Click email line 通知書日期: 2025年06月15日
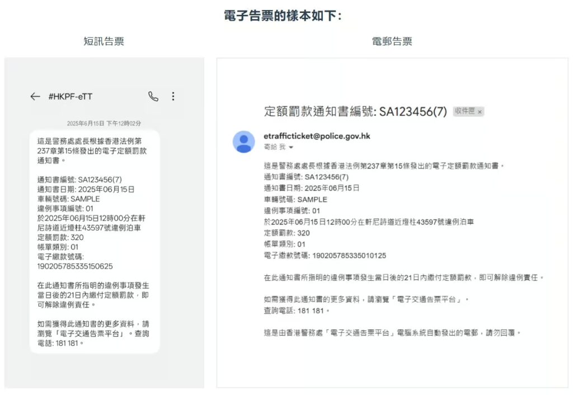The image size is (573, 395). (x=312, y=188)
